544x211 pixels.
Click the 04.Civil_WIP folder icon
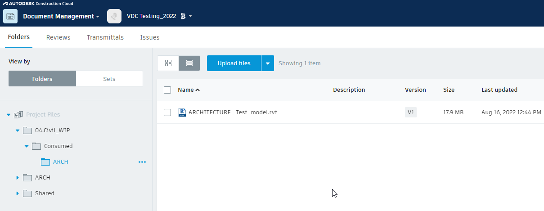27,130
